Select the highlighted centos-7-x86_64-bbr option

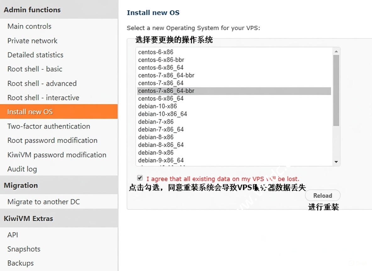pyautogui.click(x=166, y=91)
